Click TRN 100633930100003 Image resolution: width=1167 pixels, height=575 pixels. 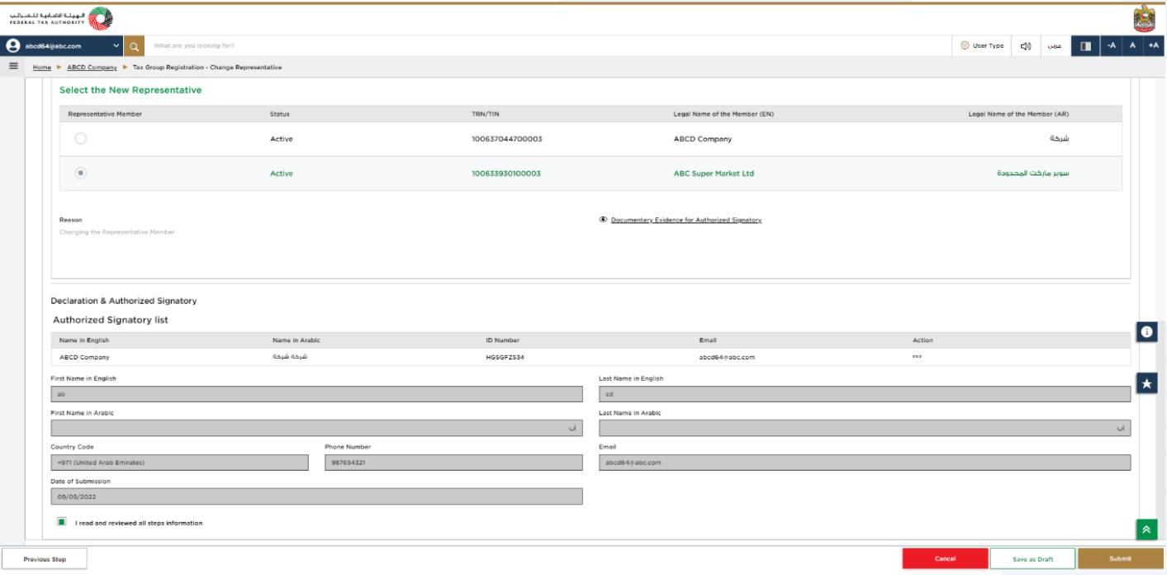click(x=507, y=173)
